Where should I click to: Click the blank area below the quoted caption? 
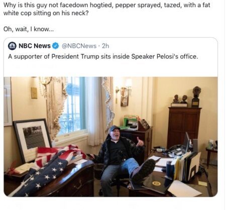[110, 69]
